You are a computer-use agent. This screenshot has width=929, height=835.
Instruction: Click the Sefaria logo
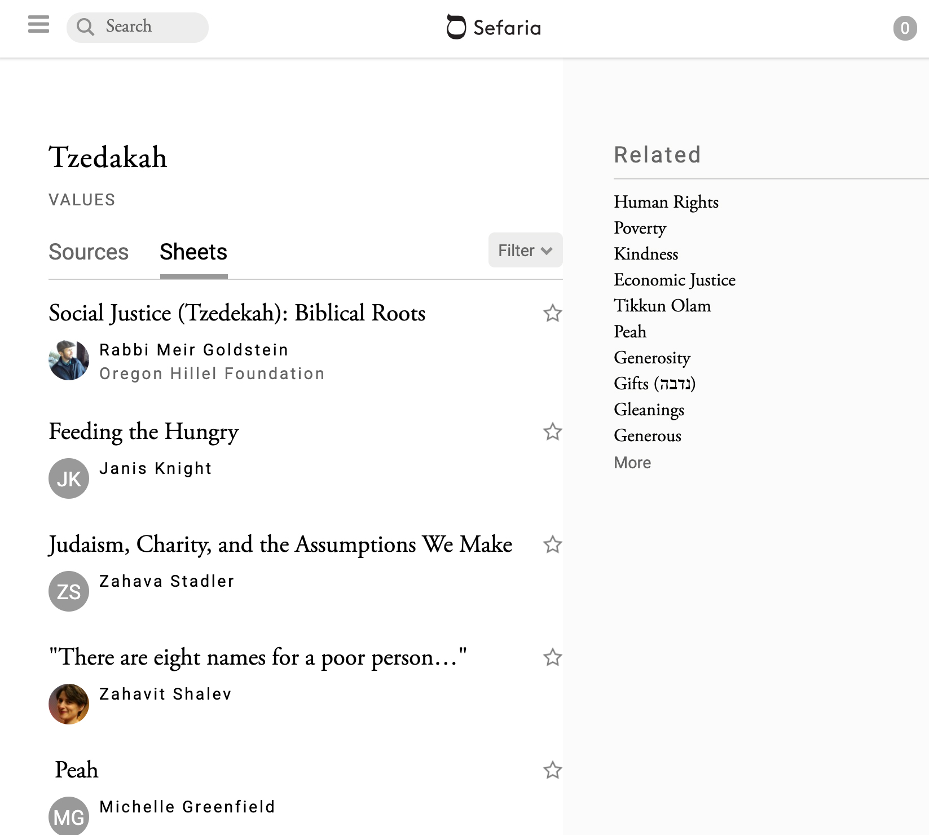[x=494, y=27]
